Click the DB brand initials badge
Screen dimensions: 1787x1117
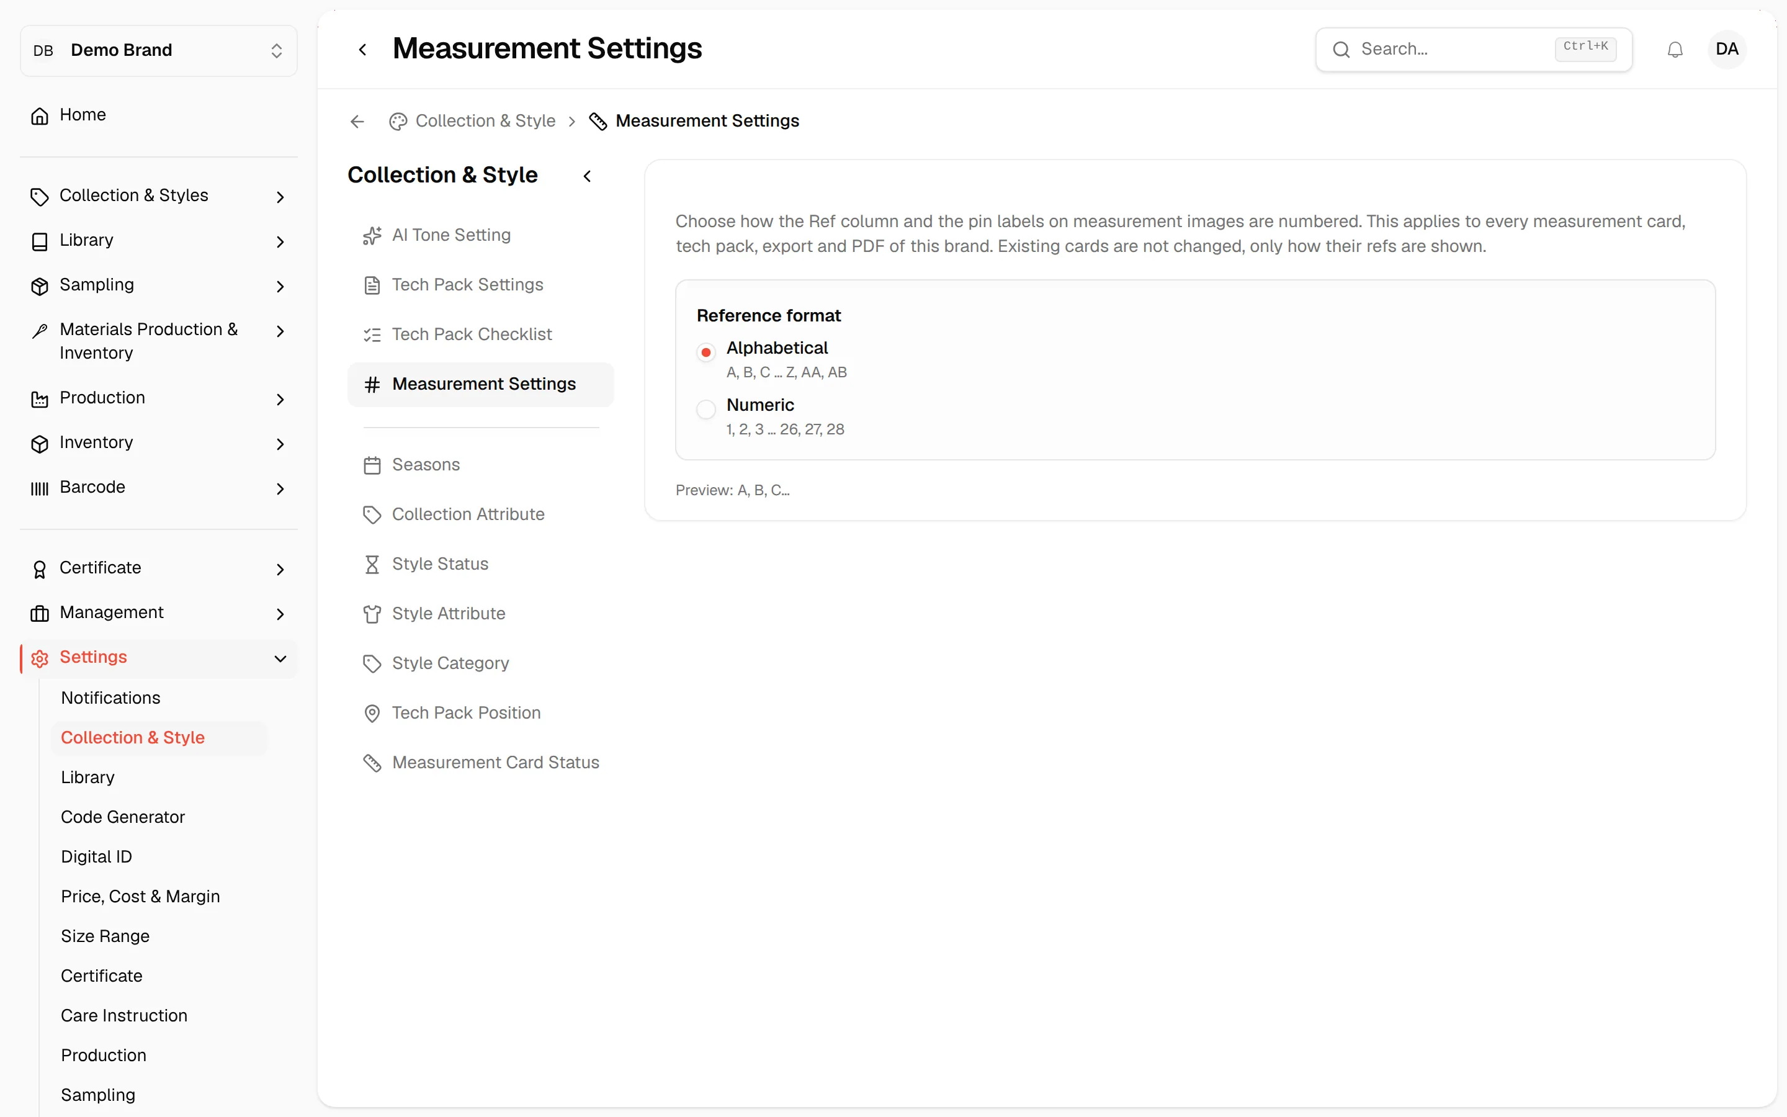pyautogui.click(x=43, y=50)
